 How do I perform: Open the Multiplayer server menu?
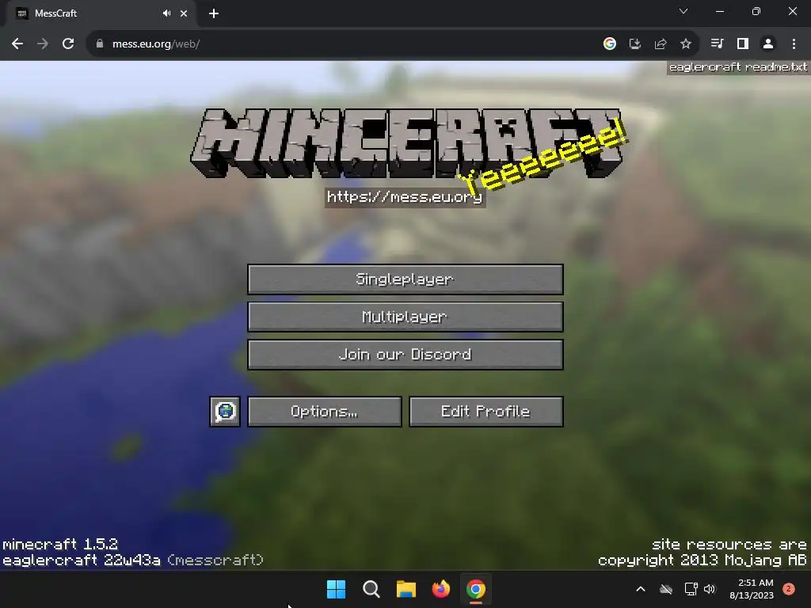coord(405,317)
